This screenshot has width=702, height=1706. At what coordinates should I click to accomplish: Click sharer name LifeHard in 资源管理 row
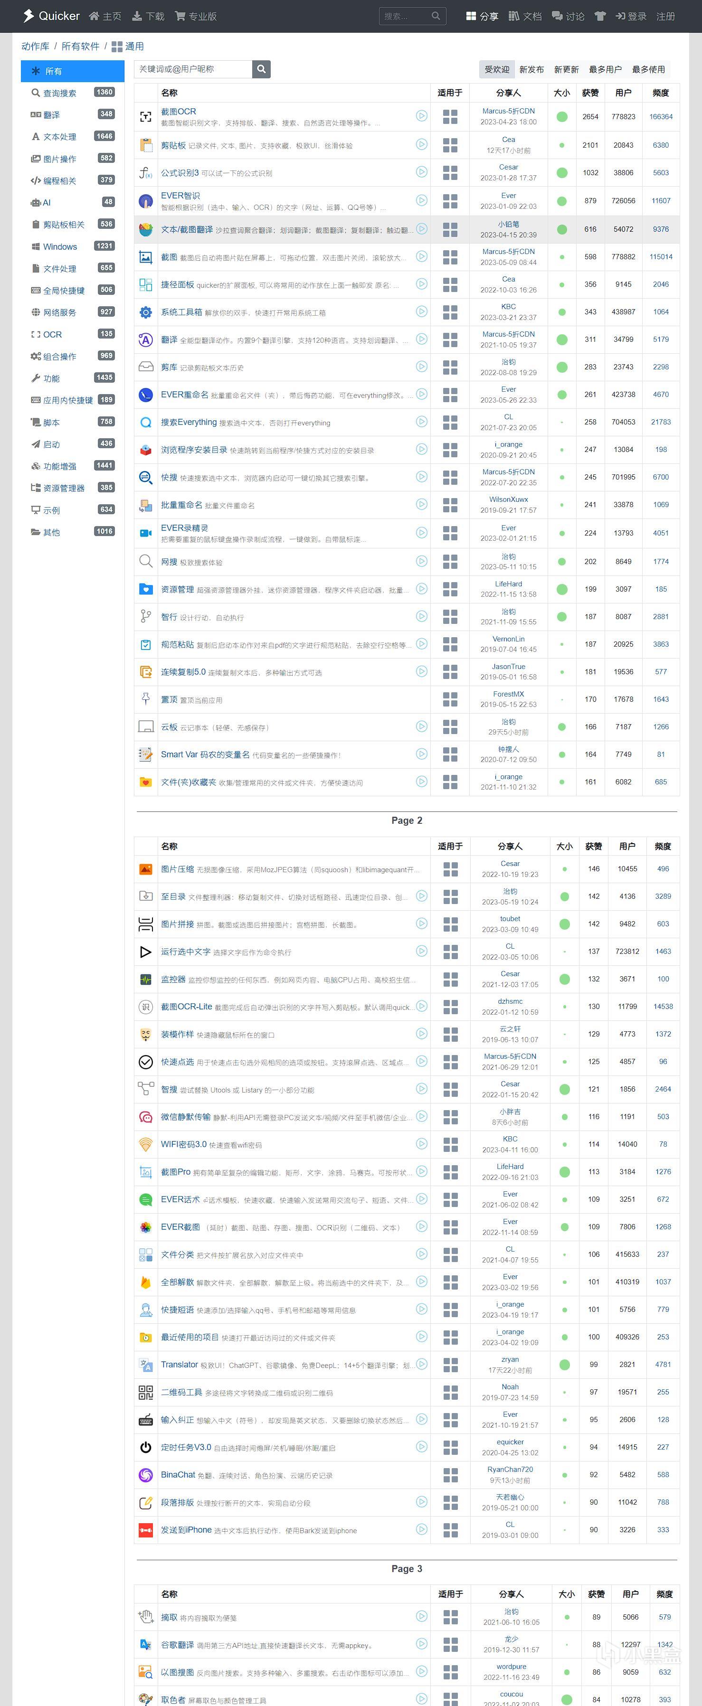[x=509, y=584]
